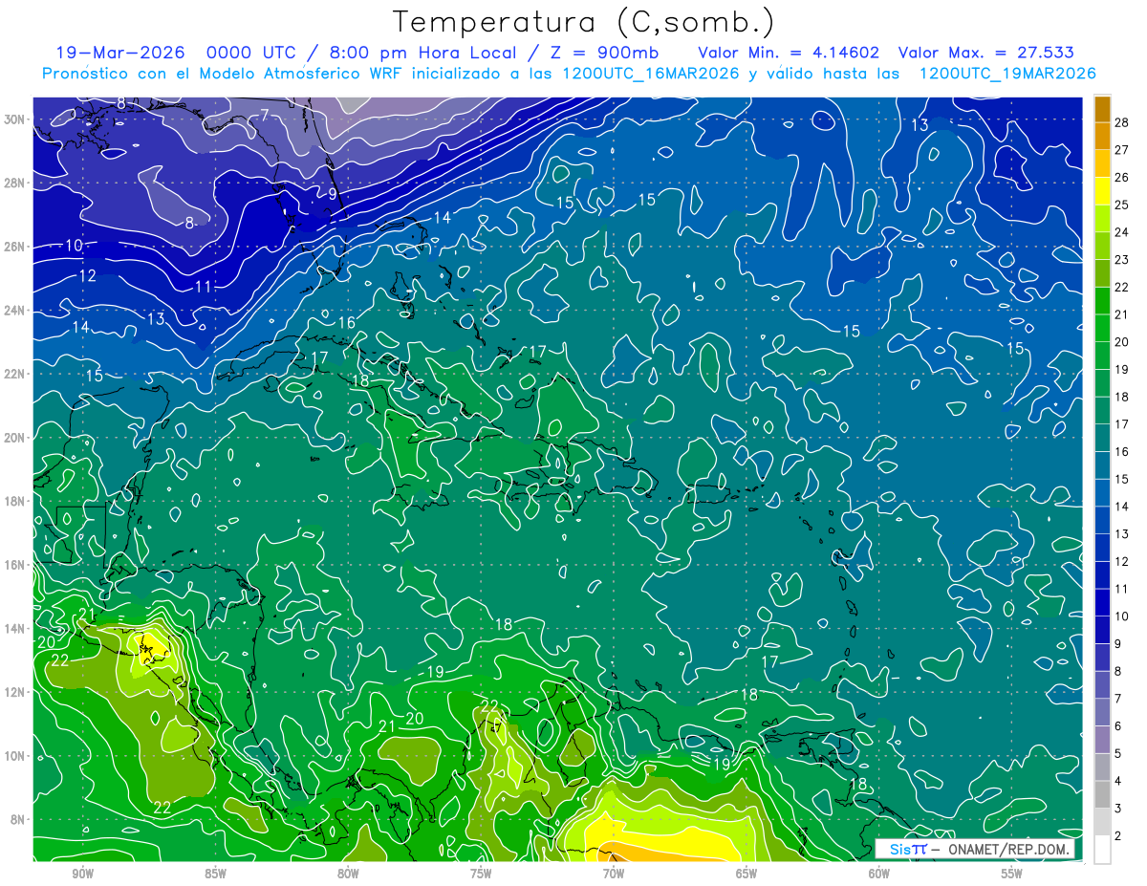Click the "75W" longitude axis label
1147x886 pixels.
coord(481,874)
